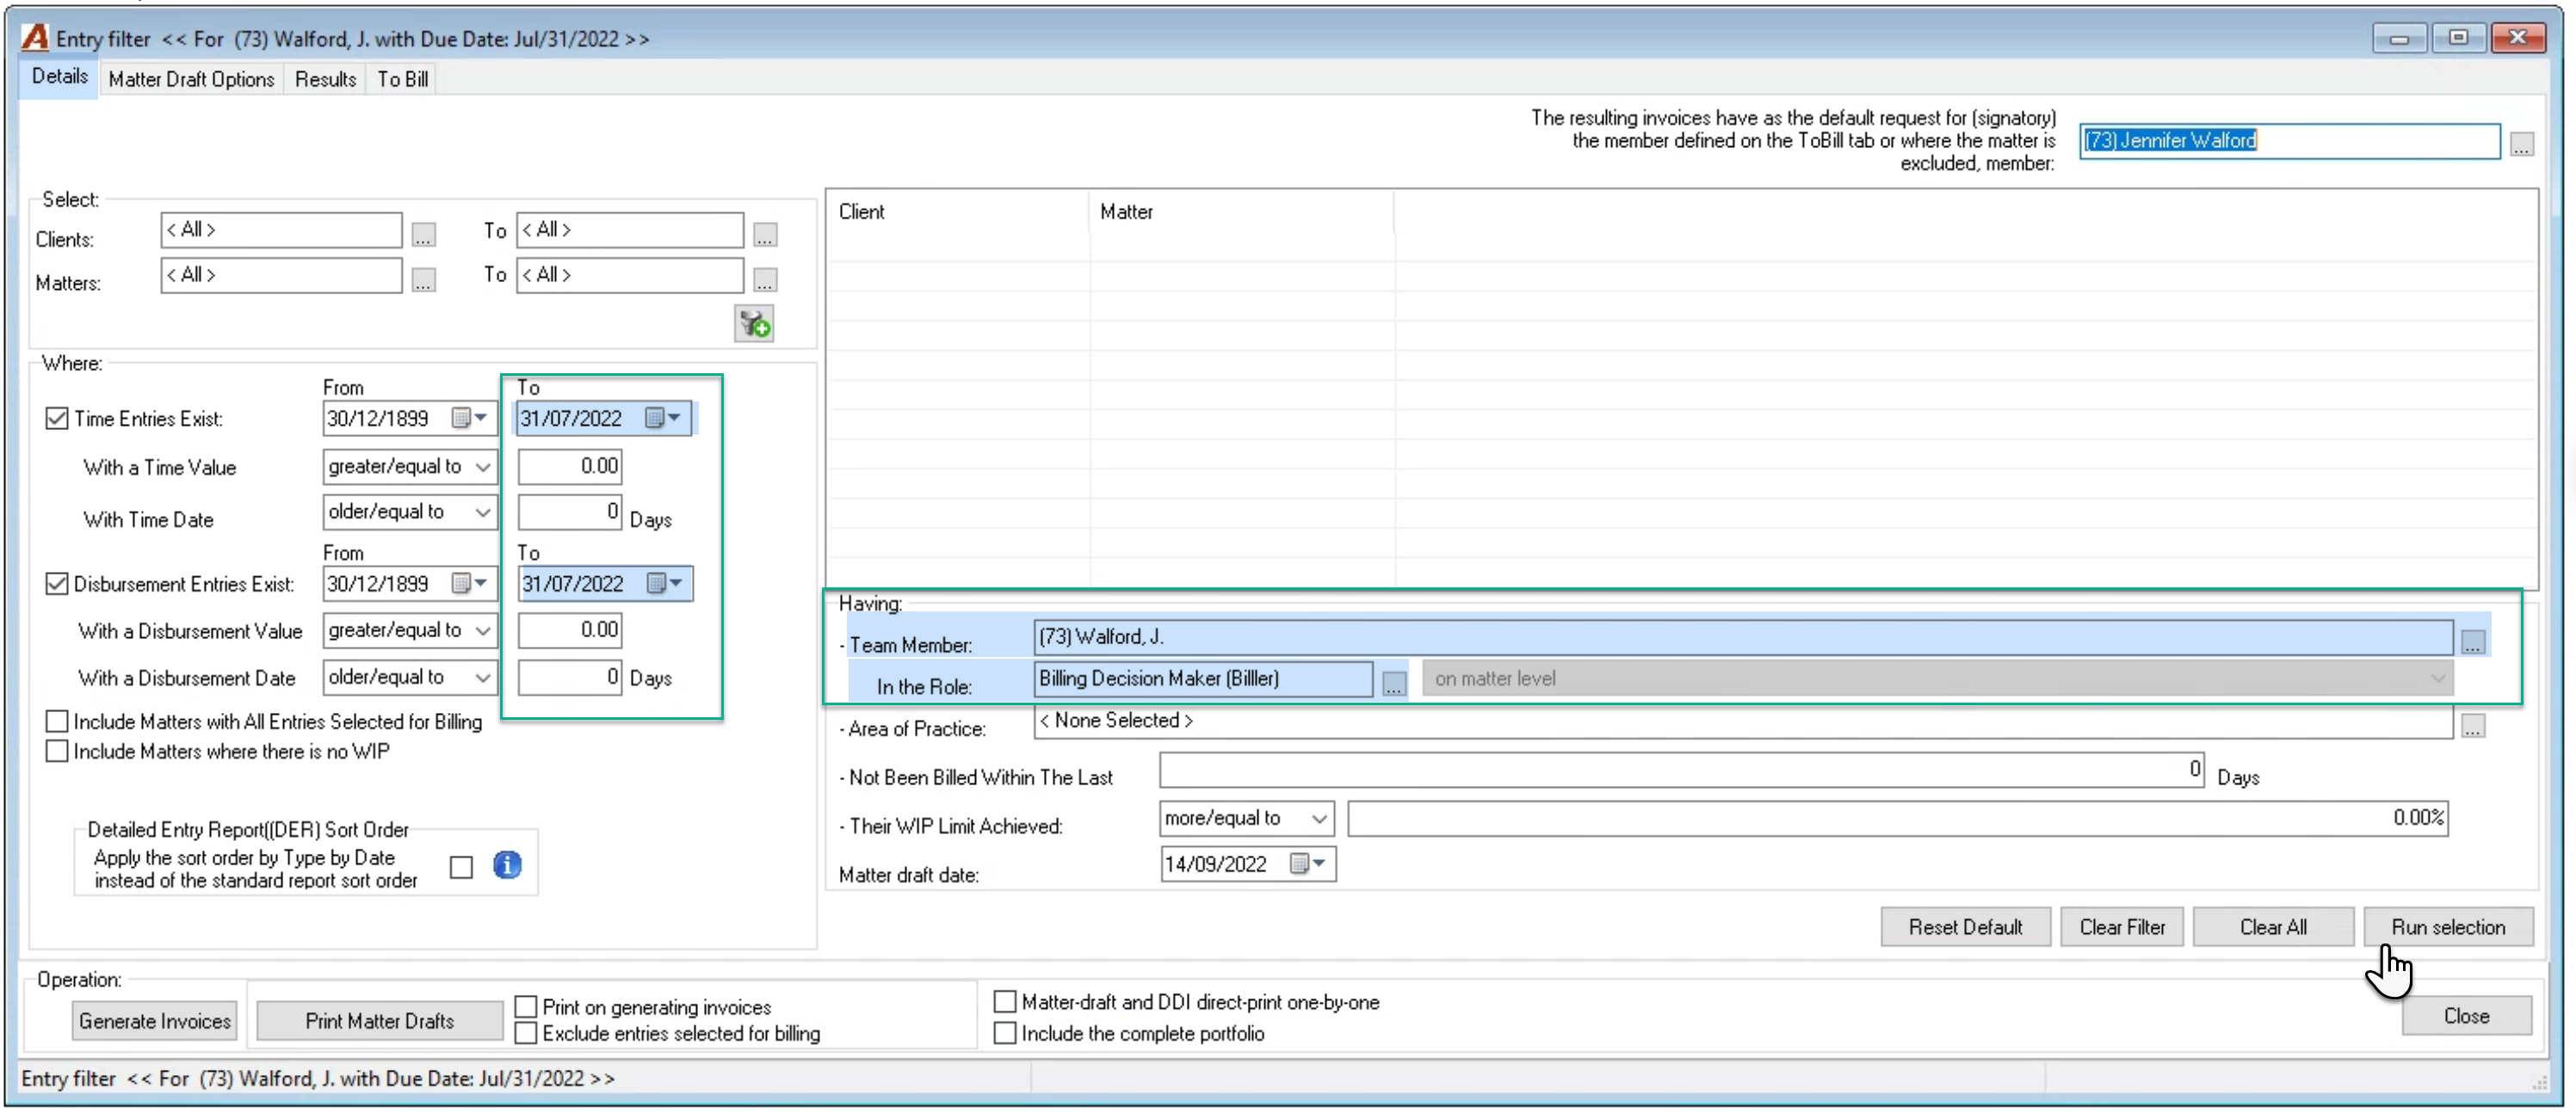Expand WIP Limit more/equal to dropdown
Image resolution: width=2576 pixels, height=1112 pixels.
(1246, 820)
